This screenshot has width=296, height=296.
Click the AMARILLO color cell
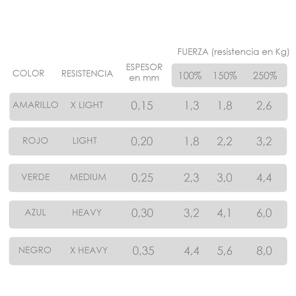(x=36, y=105)
